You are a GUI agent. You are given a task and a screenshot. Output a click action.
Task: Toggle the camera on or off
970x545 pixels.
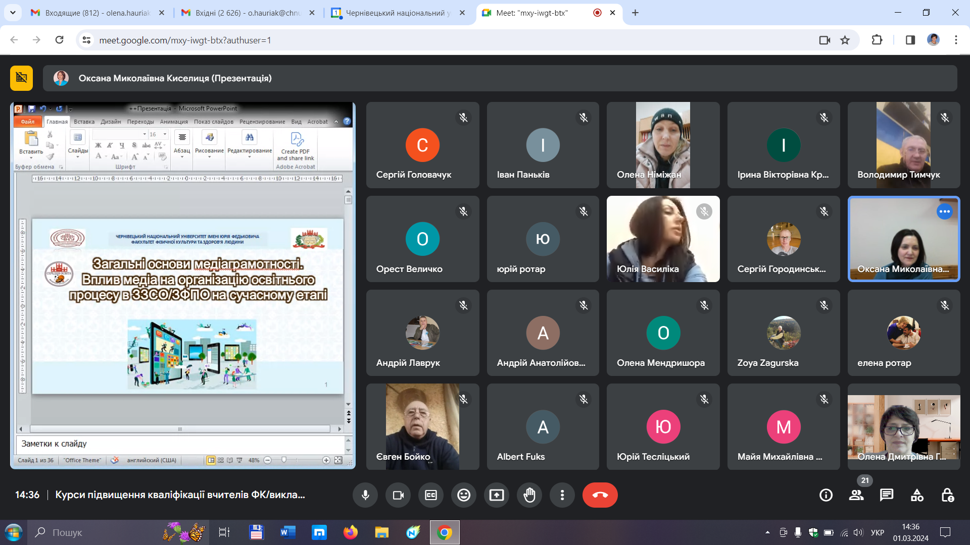click(x=398, y=495)
